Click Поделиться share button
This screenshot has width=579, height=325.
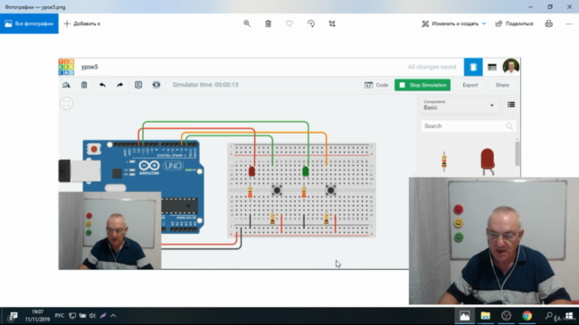[x=515, y=23]
